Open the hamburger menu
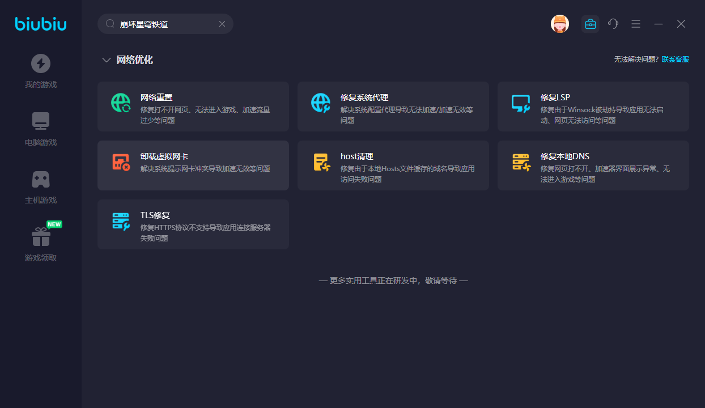Screen dimensions: 705x408 (636, 24)
